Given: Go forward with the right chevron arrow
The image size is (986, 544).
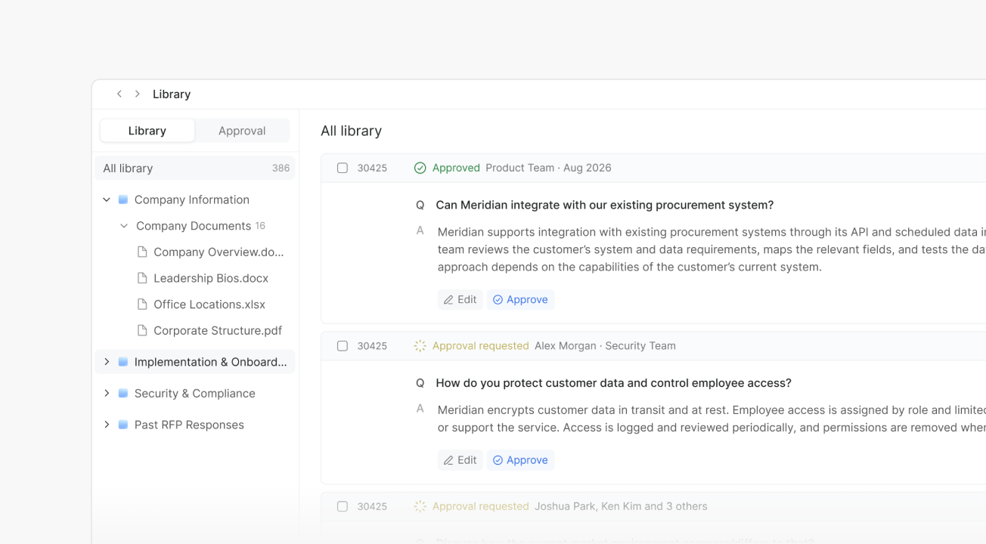Looking at the screenshot, I should coord(137,94).
